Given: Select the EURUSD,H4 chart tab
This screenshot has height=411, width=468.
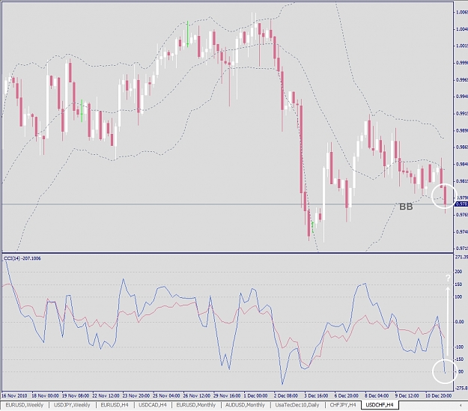Looking at the screenshot, I should tap(115, 405).
